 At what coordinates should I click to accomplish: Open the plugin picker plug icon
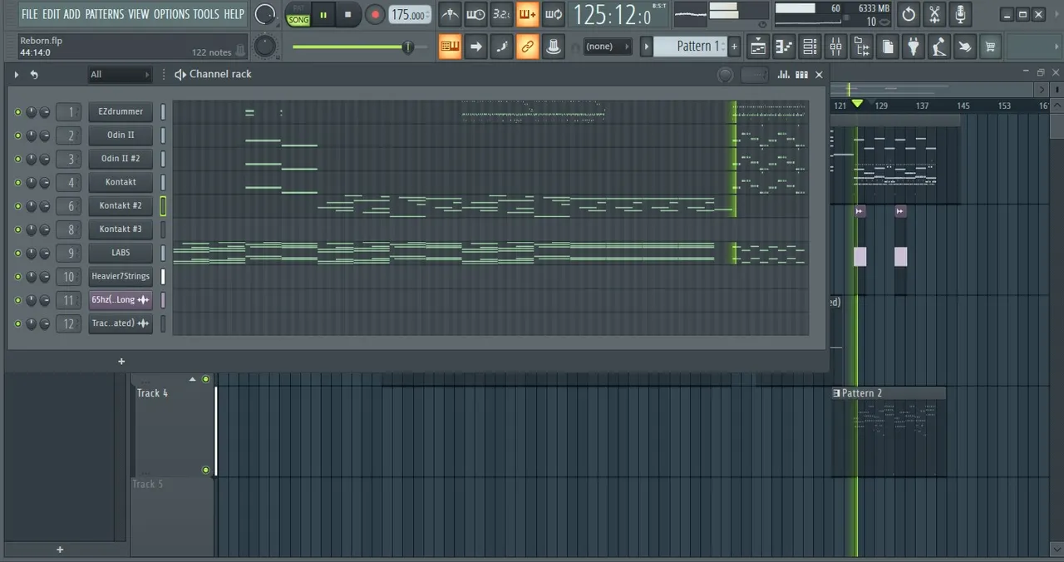click(x=913, y=47)
